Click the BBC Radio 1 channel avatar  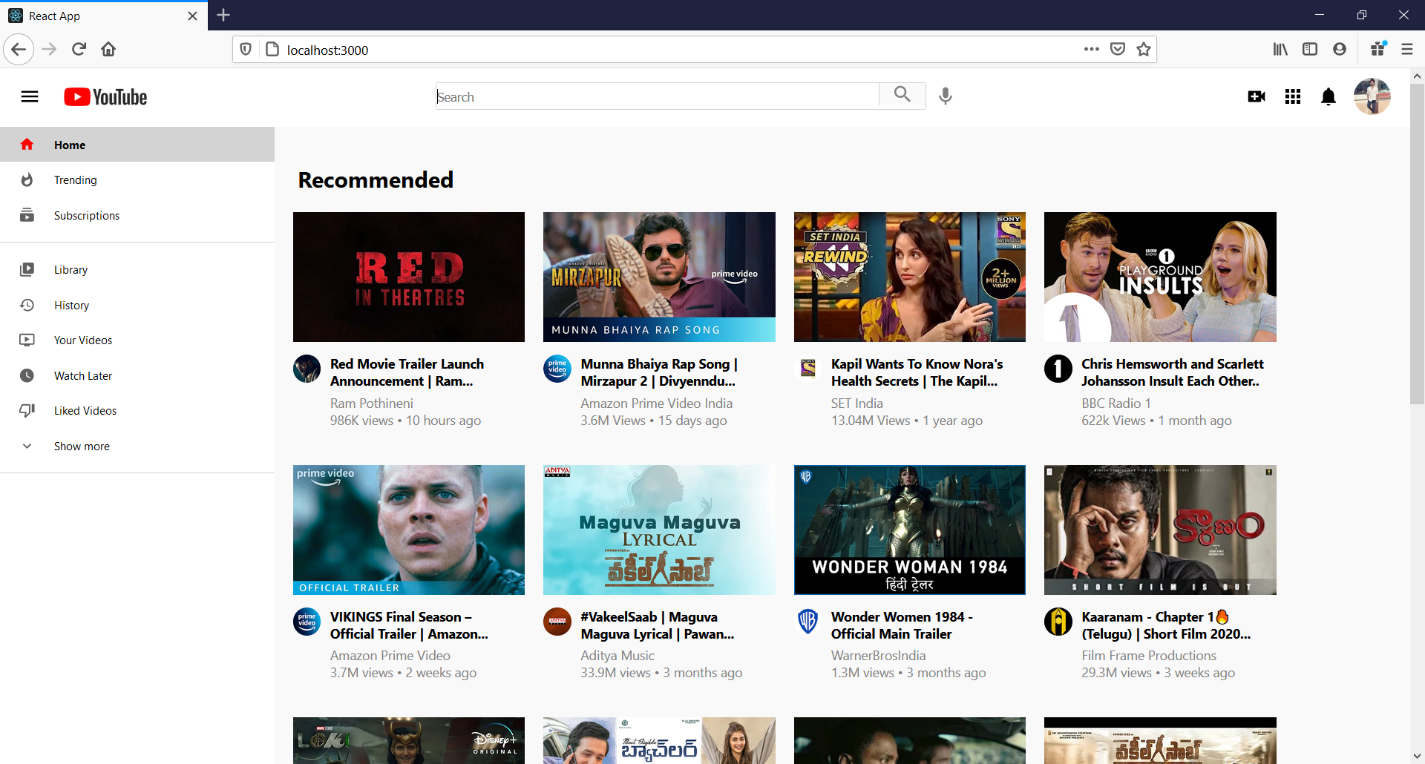pos(1058,368)
